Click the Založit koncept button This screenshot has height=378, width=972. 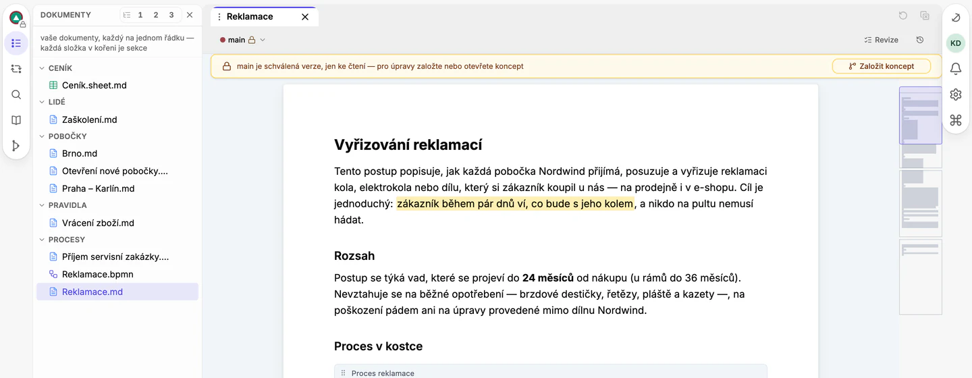coord(881,66)
